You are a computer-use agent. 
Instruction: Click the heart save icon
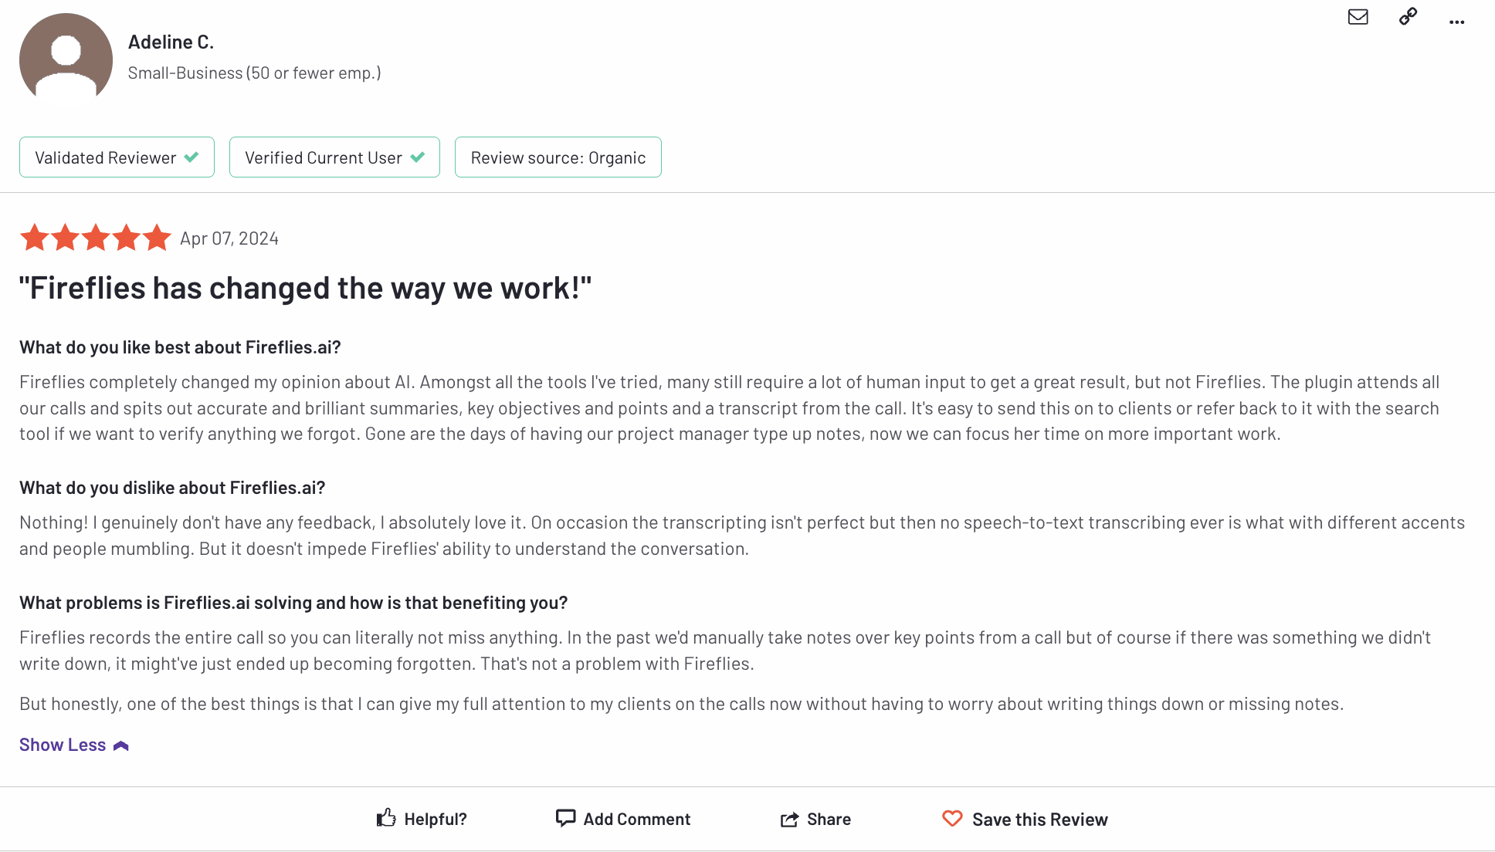pos(952,818)
